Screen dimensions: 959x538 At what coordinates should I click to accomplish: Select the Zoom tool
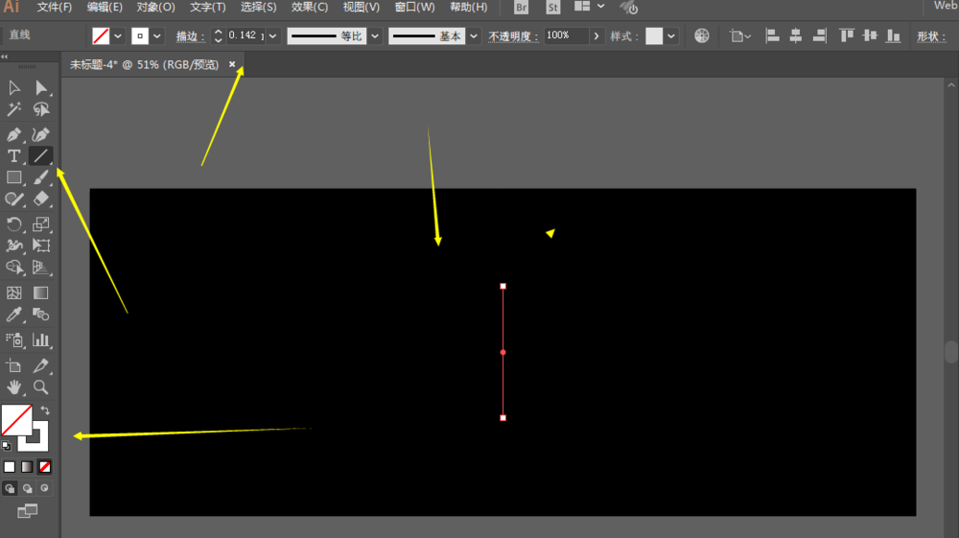coord(41,387)
